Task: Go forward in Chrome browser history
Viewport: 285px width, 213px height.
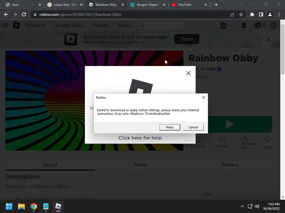Action: (x=15, y=14)
